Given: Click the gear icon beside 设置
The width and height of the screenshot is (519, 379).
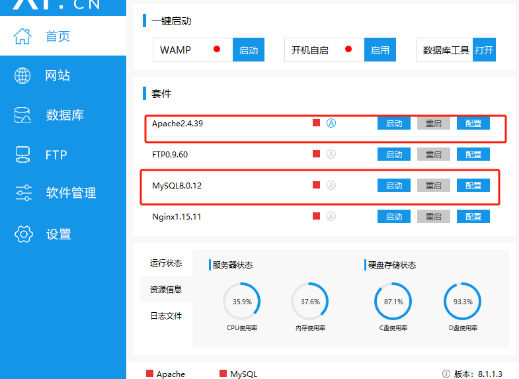Looking at the screenshot, I should coord(24,234).
